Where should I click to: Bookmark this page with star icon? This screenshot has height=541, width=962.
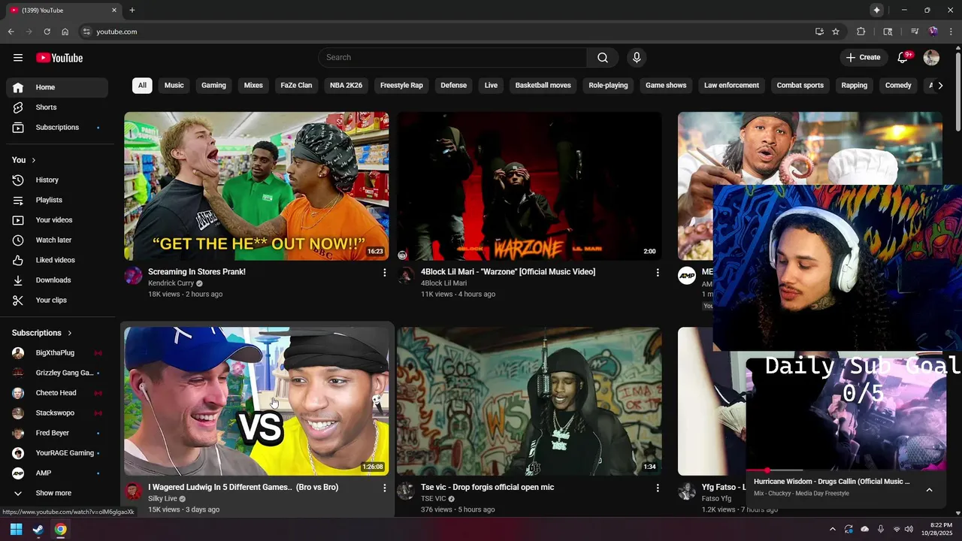coord(836,32)
